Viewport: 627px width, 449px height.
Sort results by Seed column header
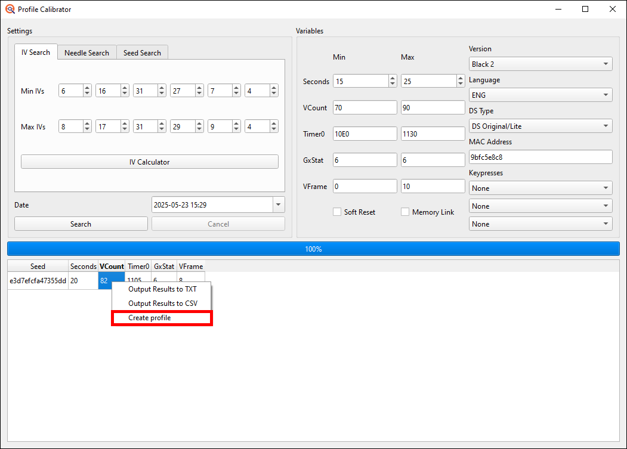point(38,267)
